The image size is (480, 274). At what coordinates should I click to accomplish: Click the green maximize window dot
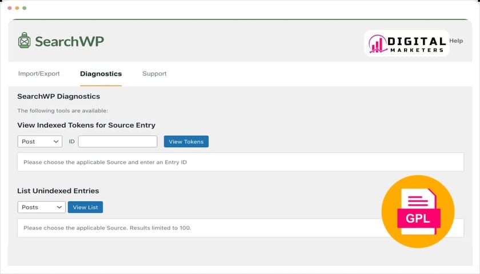pos(24,9)
